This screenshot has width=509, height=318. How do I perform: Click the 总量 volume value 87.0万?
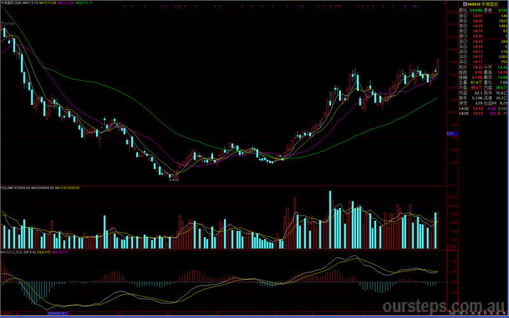coord(477,83)
